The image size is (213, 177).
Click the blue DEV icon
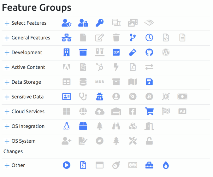click(116, 52)
